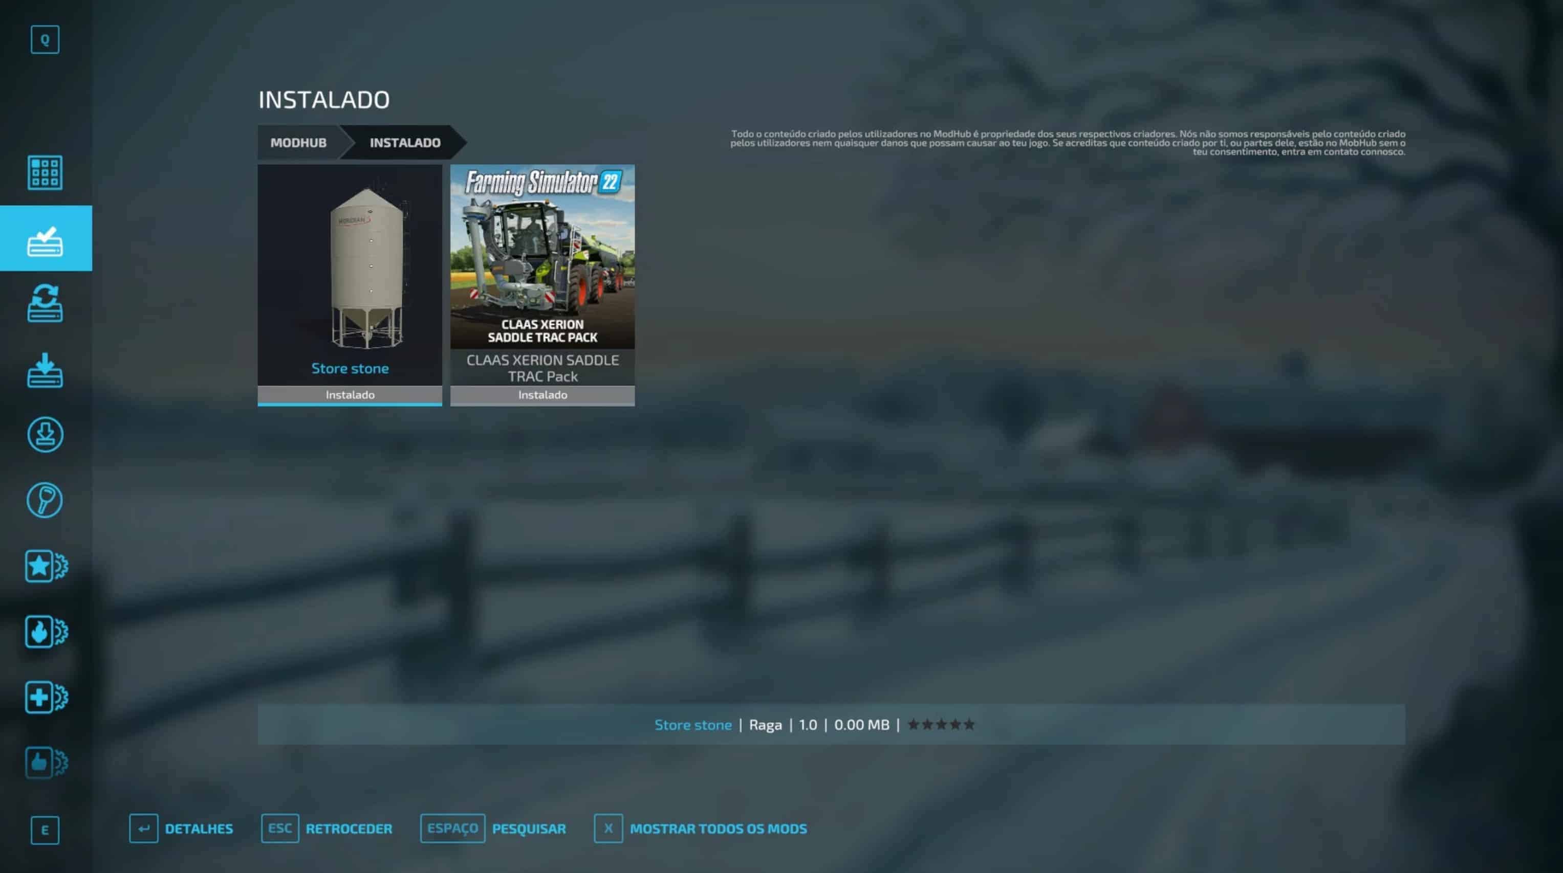This screenshot has width=1563, height=873.
Task: Click the Detalhes button
Action: 181,829
